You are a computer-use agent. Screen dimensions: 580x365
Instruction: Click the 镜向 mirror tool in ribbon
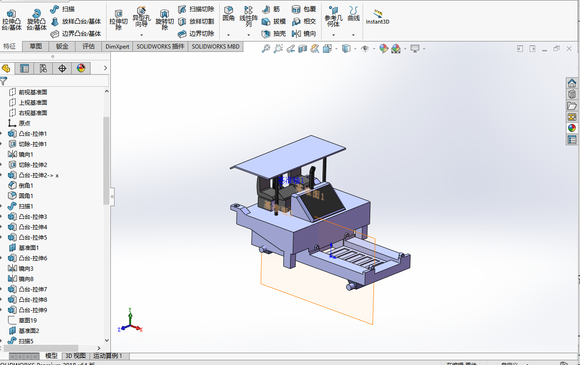(304, 33)
